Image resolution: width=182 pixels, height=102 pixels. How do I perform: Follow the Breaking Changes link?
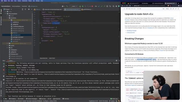point(132,31)
